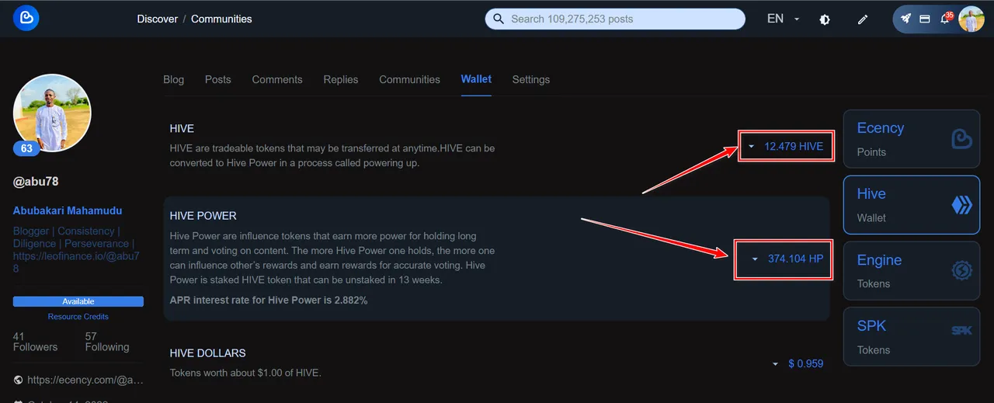
Task: Switch to the Replies tab
Action: pos(341,79)
